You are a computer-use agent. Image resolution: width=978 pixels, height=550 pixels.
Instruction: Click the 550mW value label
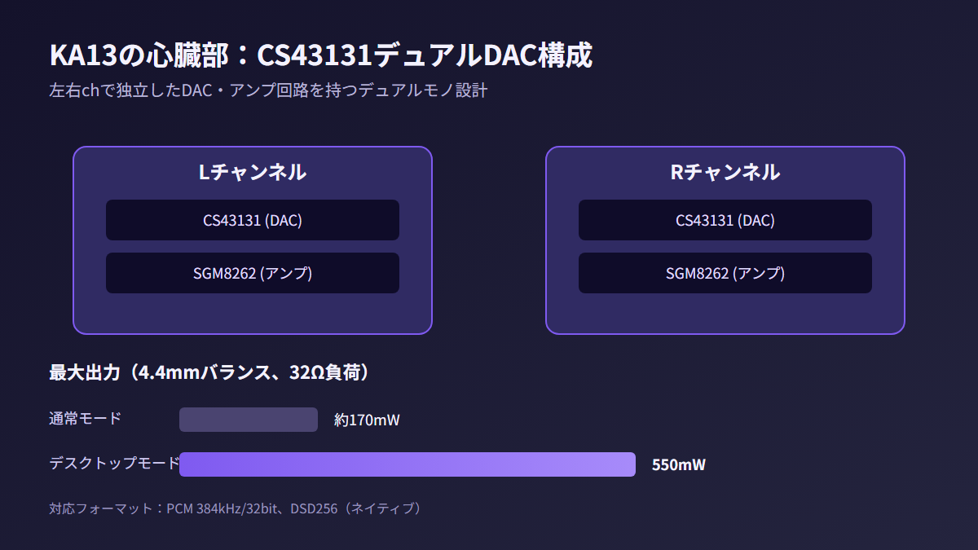(679, 465)
